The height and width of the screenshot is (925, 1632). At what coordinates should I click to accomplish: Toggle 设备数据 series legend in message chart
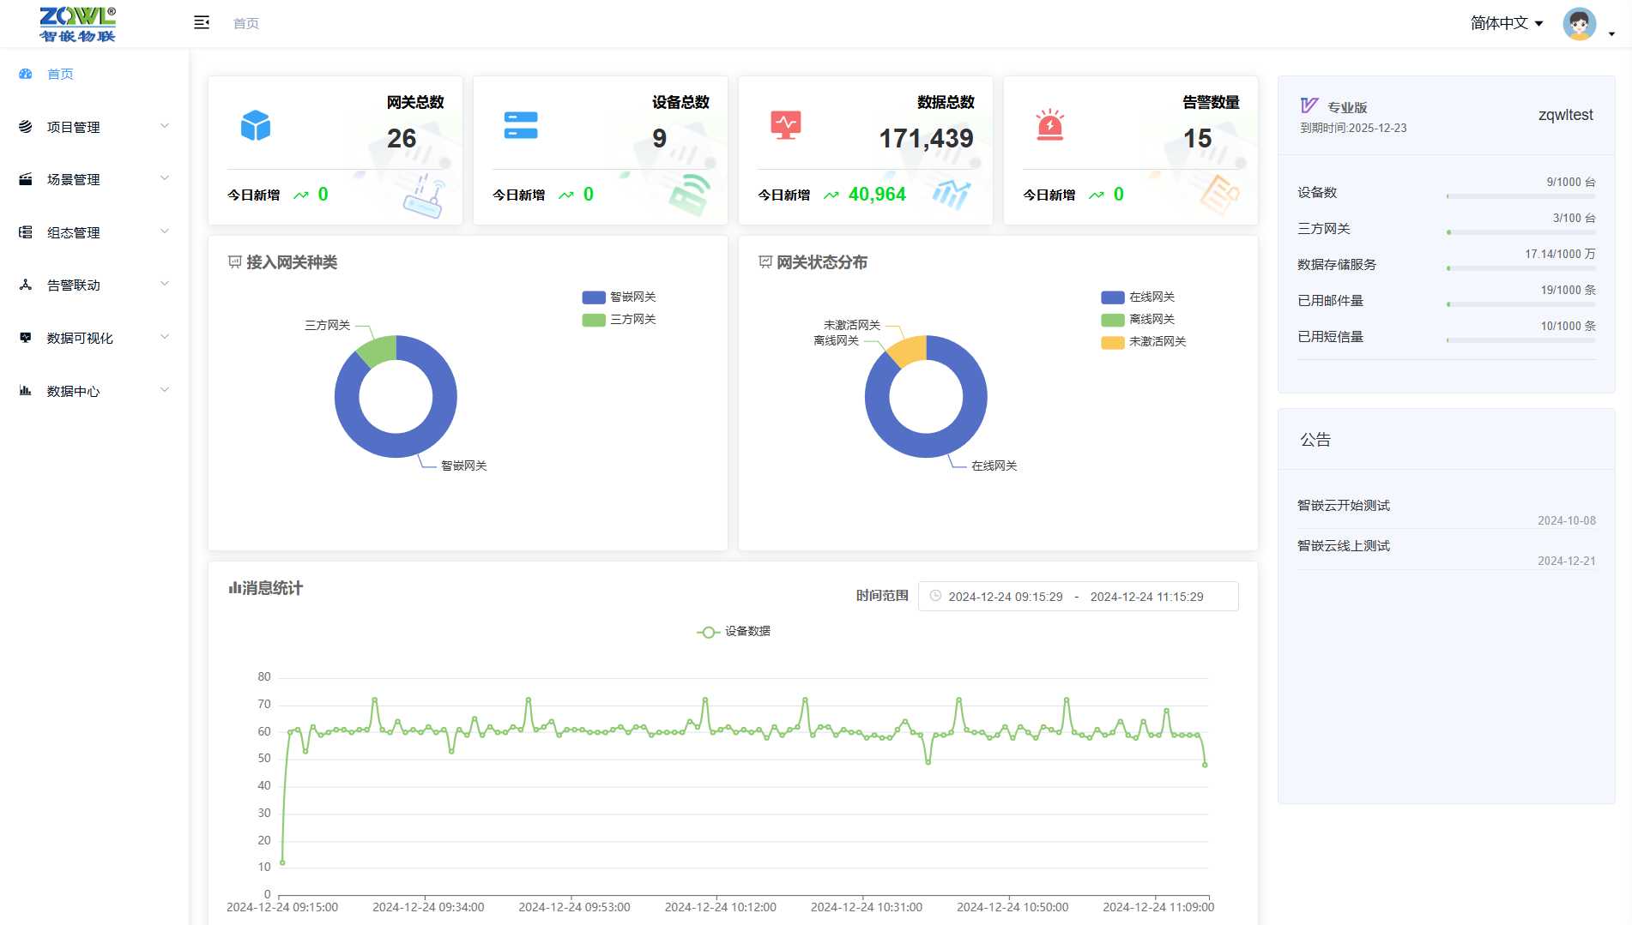tap(734, 631)
